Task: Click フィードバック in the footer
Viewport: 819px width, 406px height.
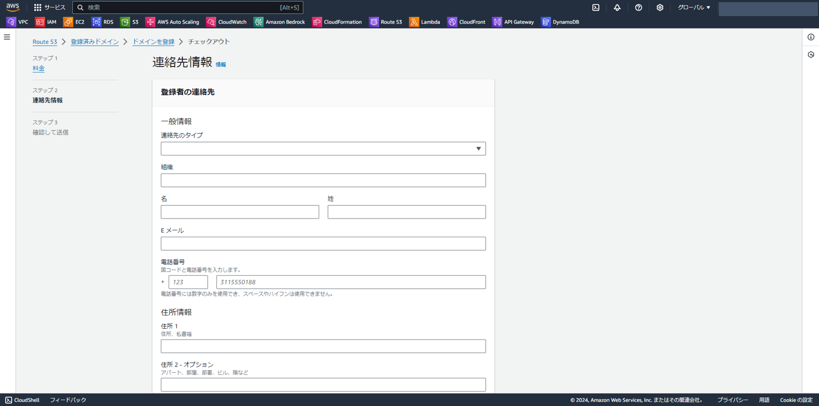Action: [x=68, y=400]
